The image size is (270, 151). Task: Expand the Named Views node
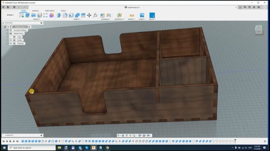(x=7, y=34)
